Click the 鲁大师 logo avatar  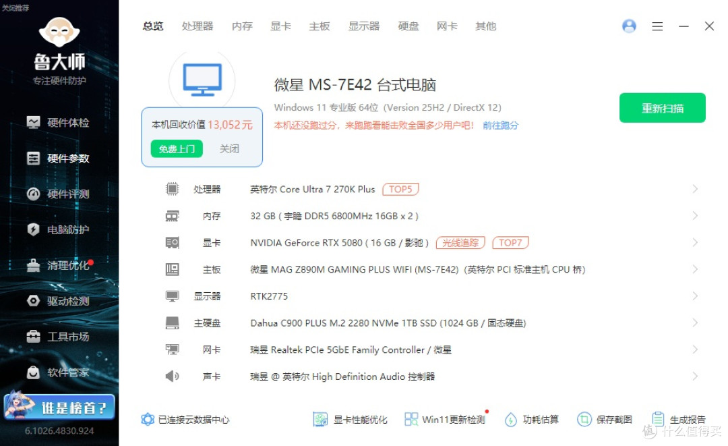pyautogui.click(x=59, y=32)
